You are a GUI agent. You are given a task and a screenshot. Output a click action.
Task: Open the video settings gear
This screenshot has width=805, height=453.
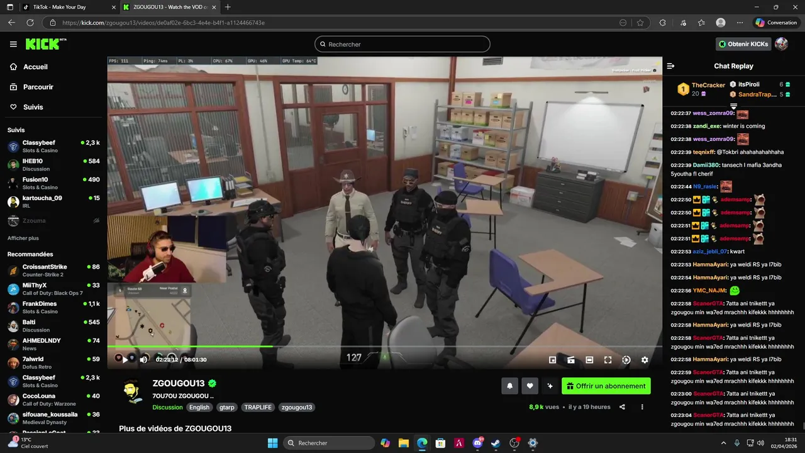645,360
